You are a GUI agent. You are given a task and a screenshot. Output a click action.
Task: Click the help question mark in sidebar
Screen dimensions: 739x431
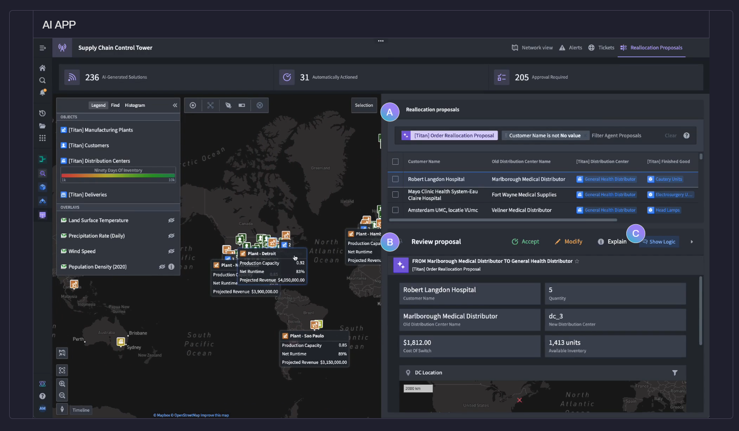pos(43,396)
